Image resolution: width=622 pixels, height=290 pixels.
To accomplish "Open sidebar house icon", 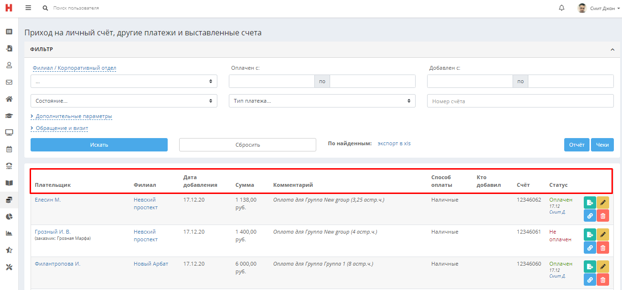I will (x=9, y=99).
